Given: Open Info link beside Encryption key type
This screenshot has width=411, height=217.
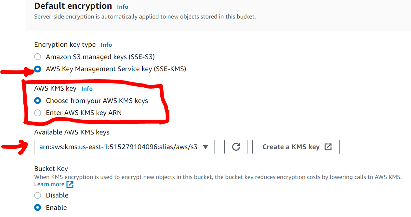Looking at the screenshot, I should [106, 45].
